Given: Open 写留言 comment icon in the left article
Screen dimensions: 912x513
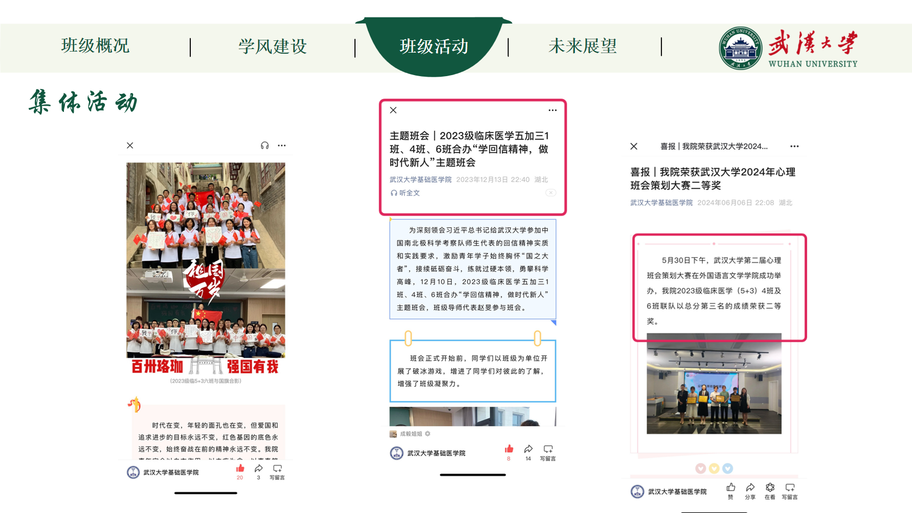Looking at the screenshot, I should click(277, 469).
